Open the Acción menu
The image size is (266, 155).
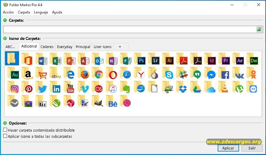(8, 12)
